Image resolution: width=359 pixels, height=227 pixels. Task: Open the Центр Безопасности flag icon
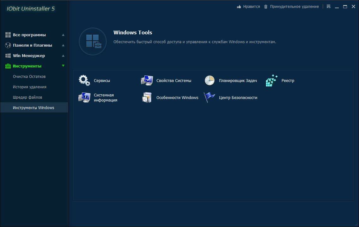click(209, 97)
